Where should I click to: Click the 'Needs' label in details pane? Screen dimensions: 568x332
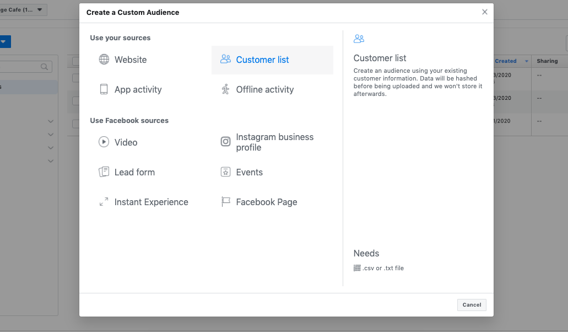(x=366, y=253)
